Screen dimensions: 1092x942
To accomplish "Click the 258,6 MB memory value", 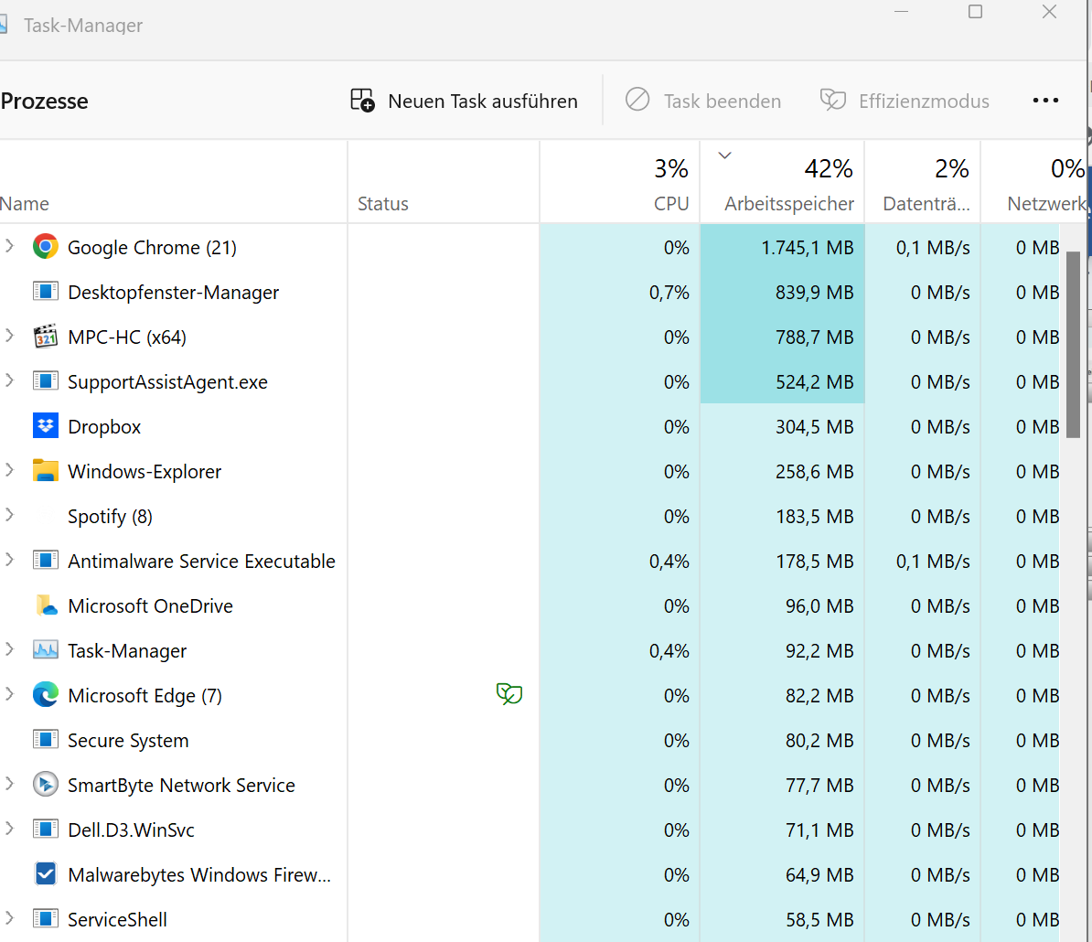I will point(815,472).
